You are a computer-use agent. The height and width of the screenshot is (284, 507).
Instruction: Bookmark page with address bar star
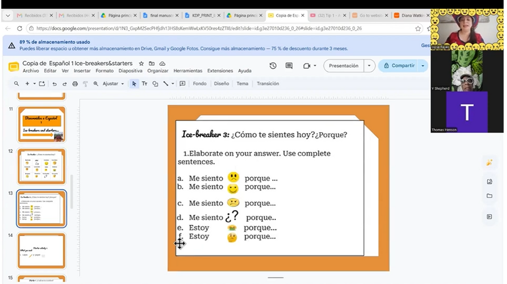(418, 28)
